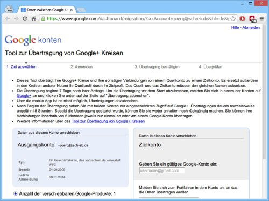Open the red Opera-style extension icon
269x201 pixels.
[x=243, y=19]
